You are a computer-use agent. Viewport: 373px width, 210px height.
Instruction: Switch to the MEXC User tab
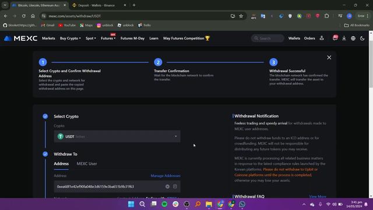87,163
